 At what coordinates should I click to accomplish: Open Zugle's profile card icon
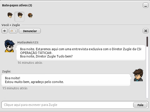click(13, 31)
